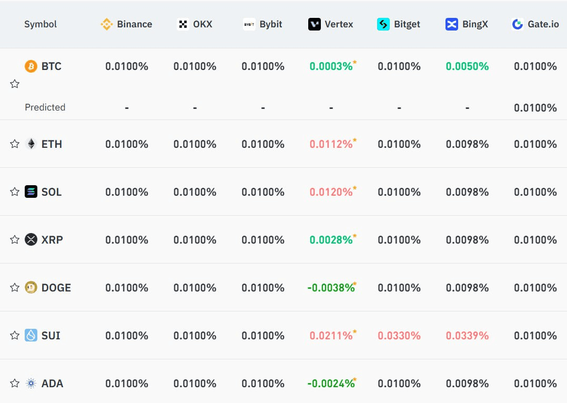Screen dimensions: 567x403
Task: Open the ETH symbol link
Action: (x=52, y=144)
